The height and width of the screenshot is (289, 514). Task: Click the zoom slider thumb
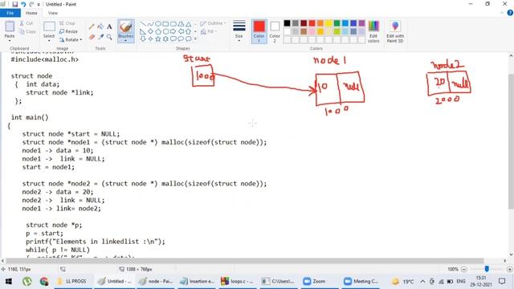(487, 269)
